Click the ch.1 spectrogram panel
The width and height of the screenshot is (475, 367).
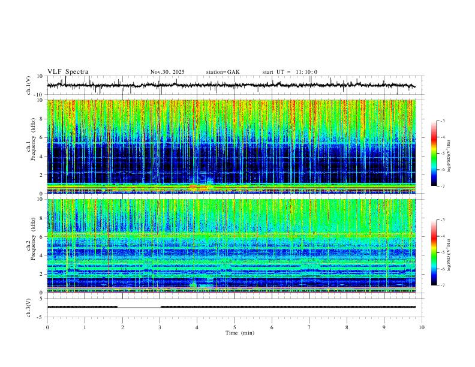[x=232, y=146]
